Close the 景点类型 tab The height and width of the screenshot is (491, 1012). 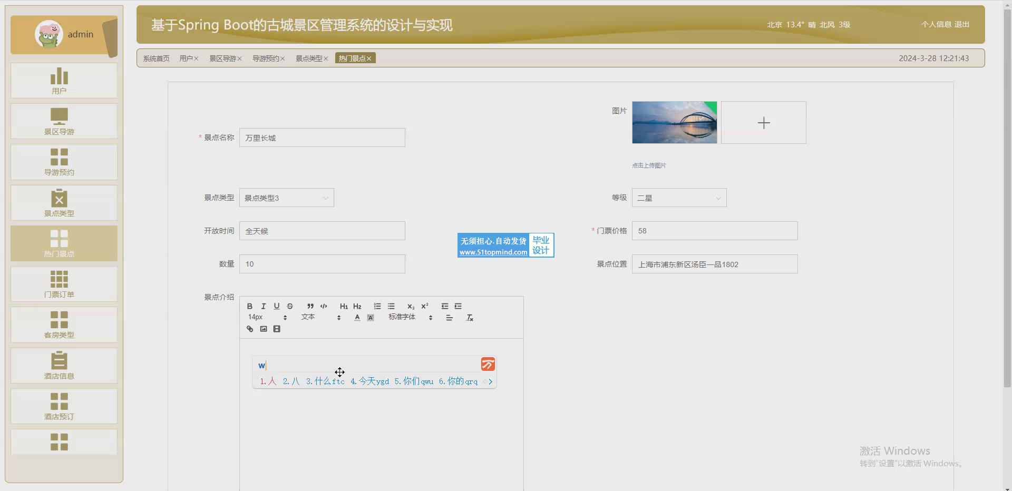point(326,58)
